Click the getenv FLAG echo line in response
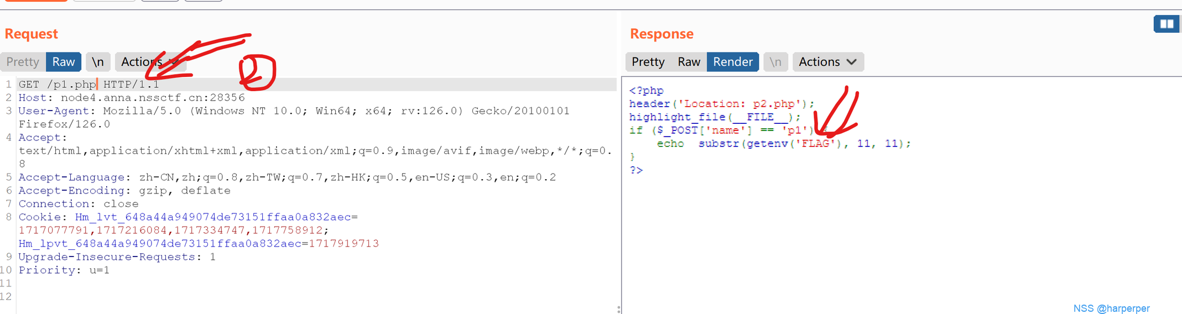 pyautogui.click(x=783, y=144)
